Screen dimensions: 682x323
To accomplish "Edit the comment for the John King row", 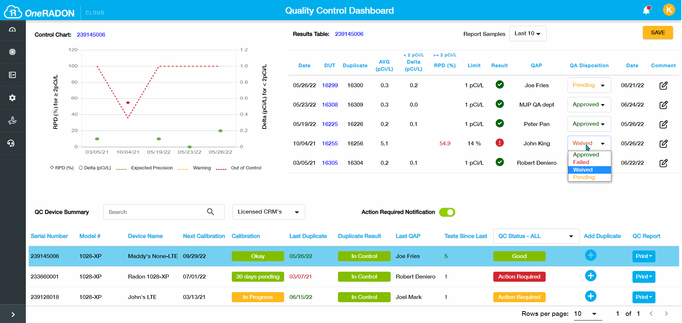I will pyautogui.click(x=664, y=143).
